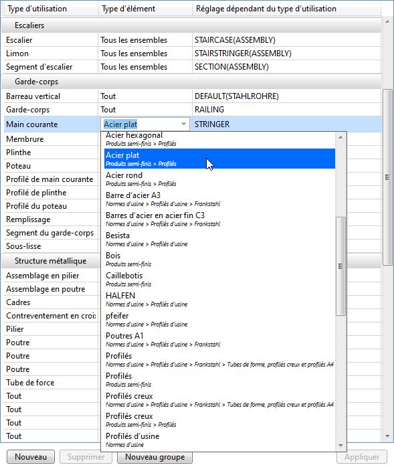Pick Acier rond in the dropdown list

(219, 179)
